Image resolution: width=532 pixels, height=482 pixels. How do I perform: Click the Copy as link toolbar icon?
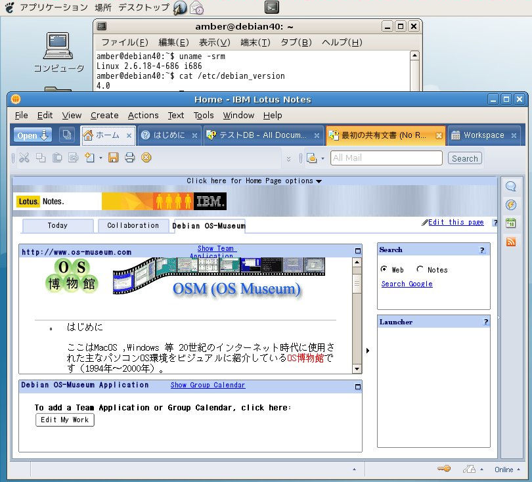pos(73,158)
